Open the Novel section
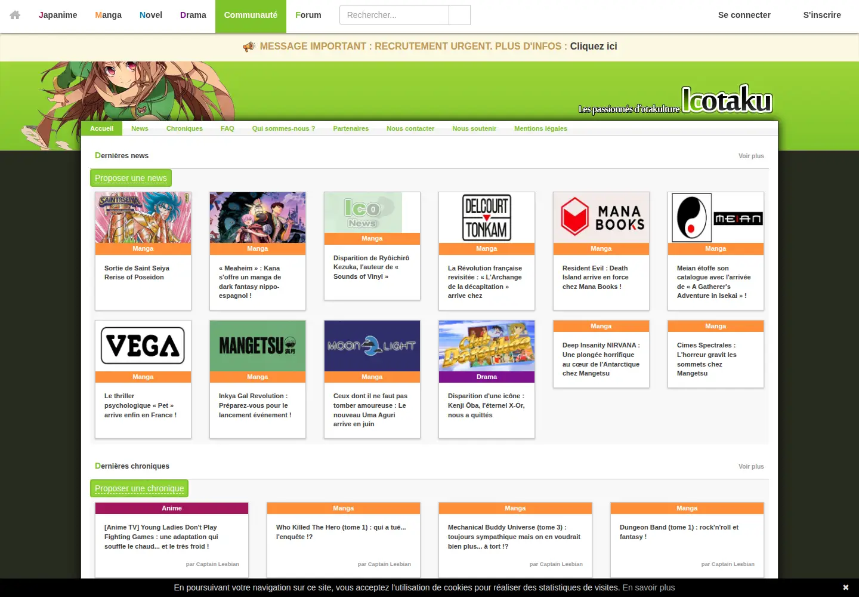This screenshot has width=859, height=597. pos(151,15)
